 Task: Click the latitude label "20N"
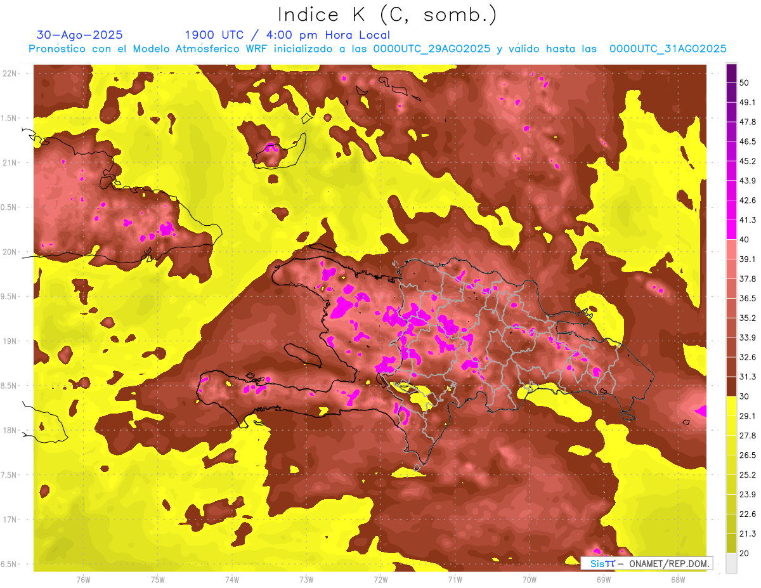[x=10, y=252]
